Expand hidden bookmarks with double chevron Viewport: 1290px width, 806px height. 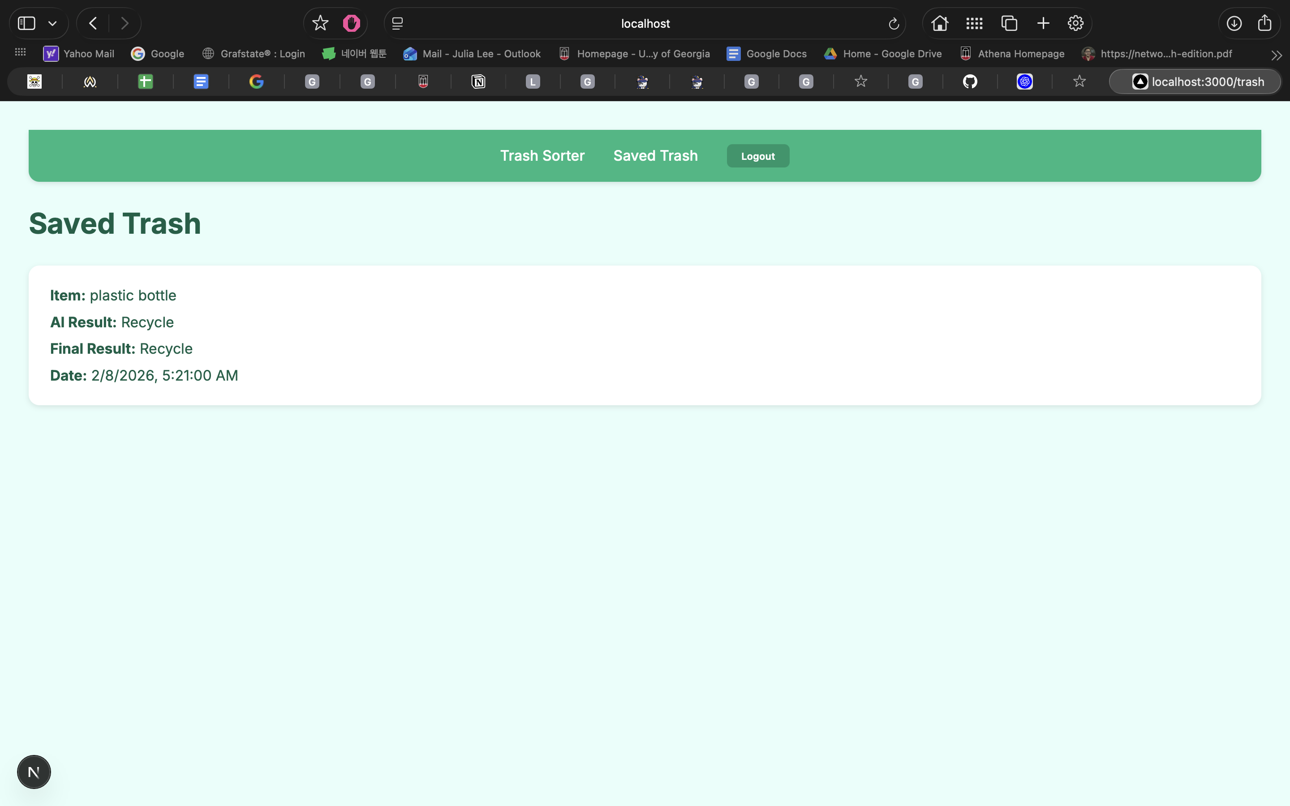[x=1276, y=55]
